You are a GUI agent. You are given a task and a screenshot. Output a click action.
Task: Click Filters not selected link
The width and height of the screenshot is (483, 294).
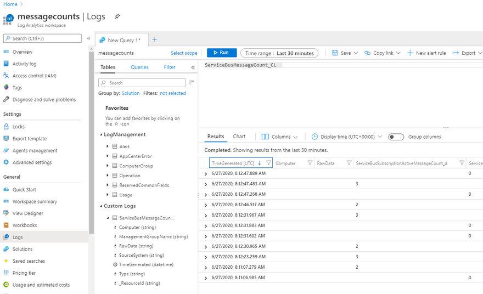click(x=172, y=93)
